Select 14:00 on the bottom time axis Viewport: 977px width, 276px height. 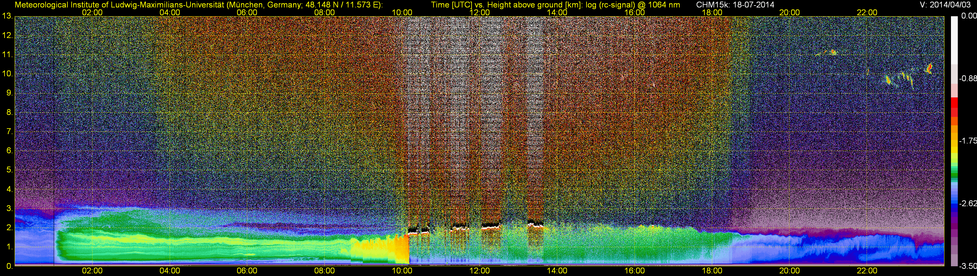pyautogui.click(x=557, y=271)
